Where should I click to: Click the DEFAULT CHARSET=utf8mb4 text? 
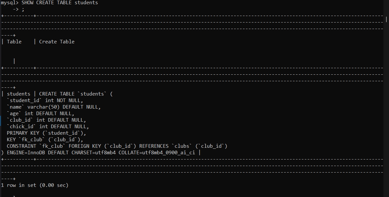click(x=82, y=153)
